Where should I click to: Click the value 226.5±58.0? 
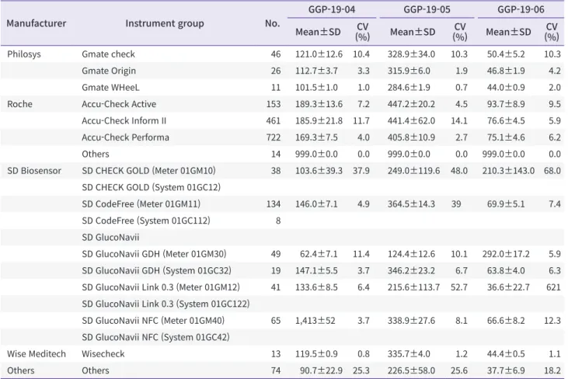411,370
